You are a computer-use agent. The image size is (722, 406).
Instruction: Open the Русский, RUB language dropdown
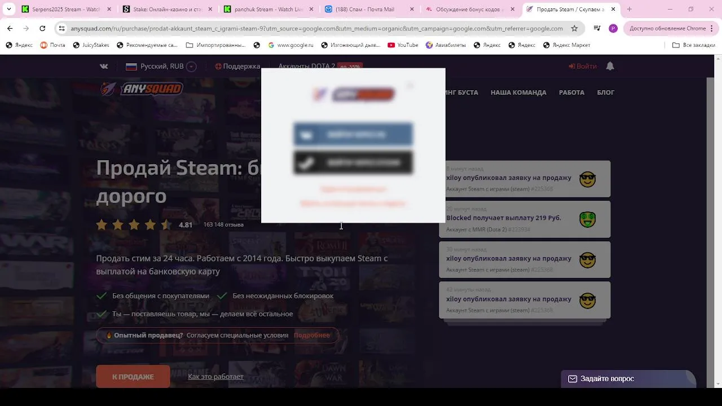click(161, 66)
